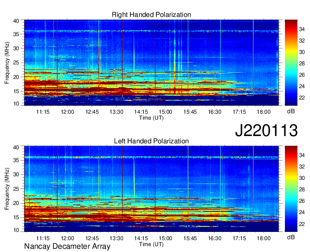Click the dB unit label under lower color bar

[x=291, y=237]
